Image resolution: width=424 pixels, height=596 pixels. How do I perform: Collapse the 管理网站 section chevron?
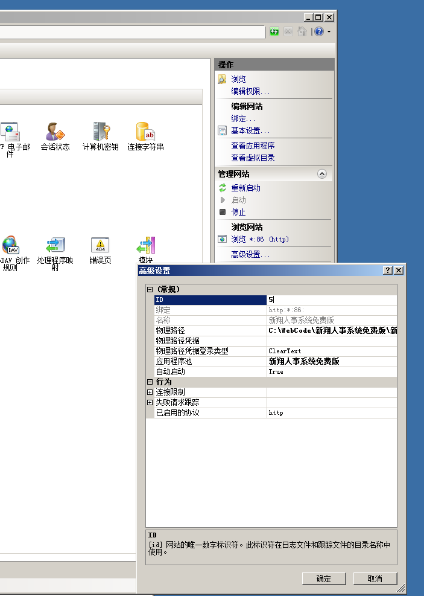pyautogui.click(x=322, y=174)
